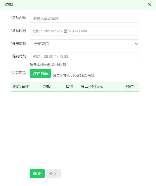Click the 活动名称 input field

[x=84, y=18]
